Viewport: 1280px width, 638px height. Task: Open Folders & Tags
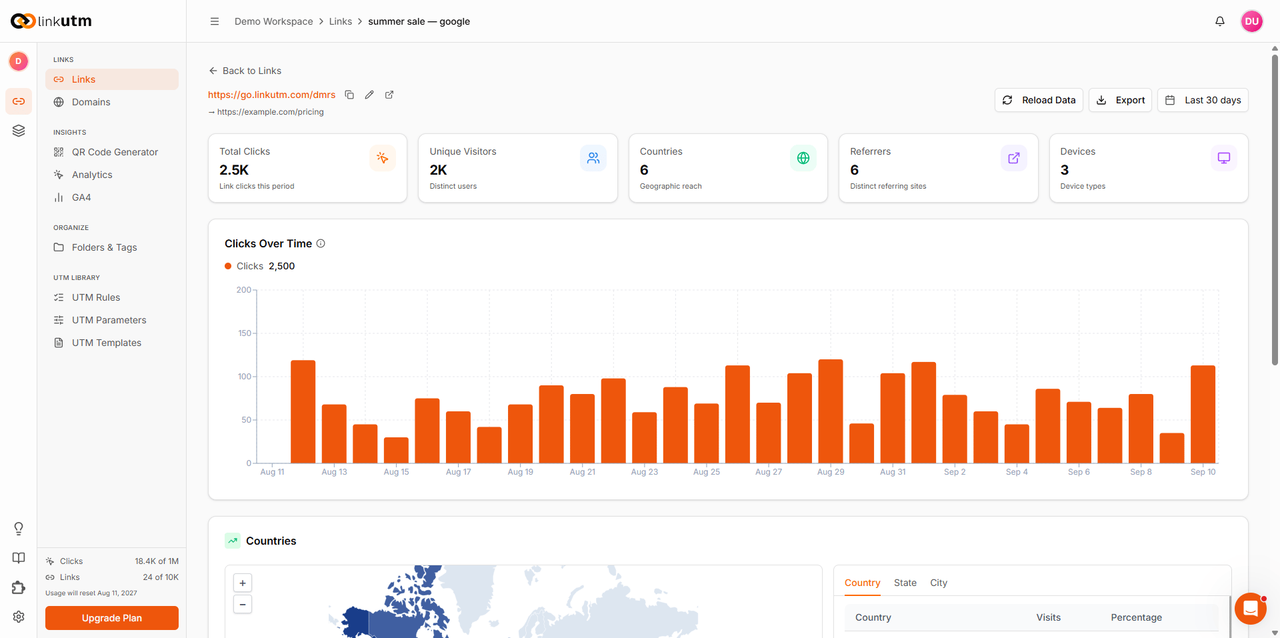coord(112,247)
